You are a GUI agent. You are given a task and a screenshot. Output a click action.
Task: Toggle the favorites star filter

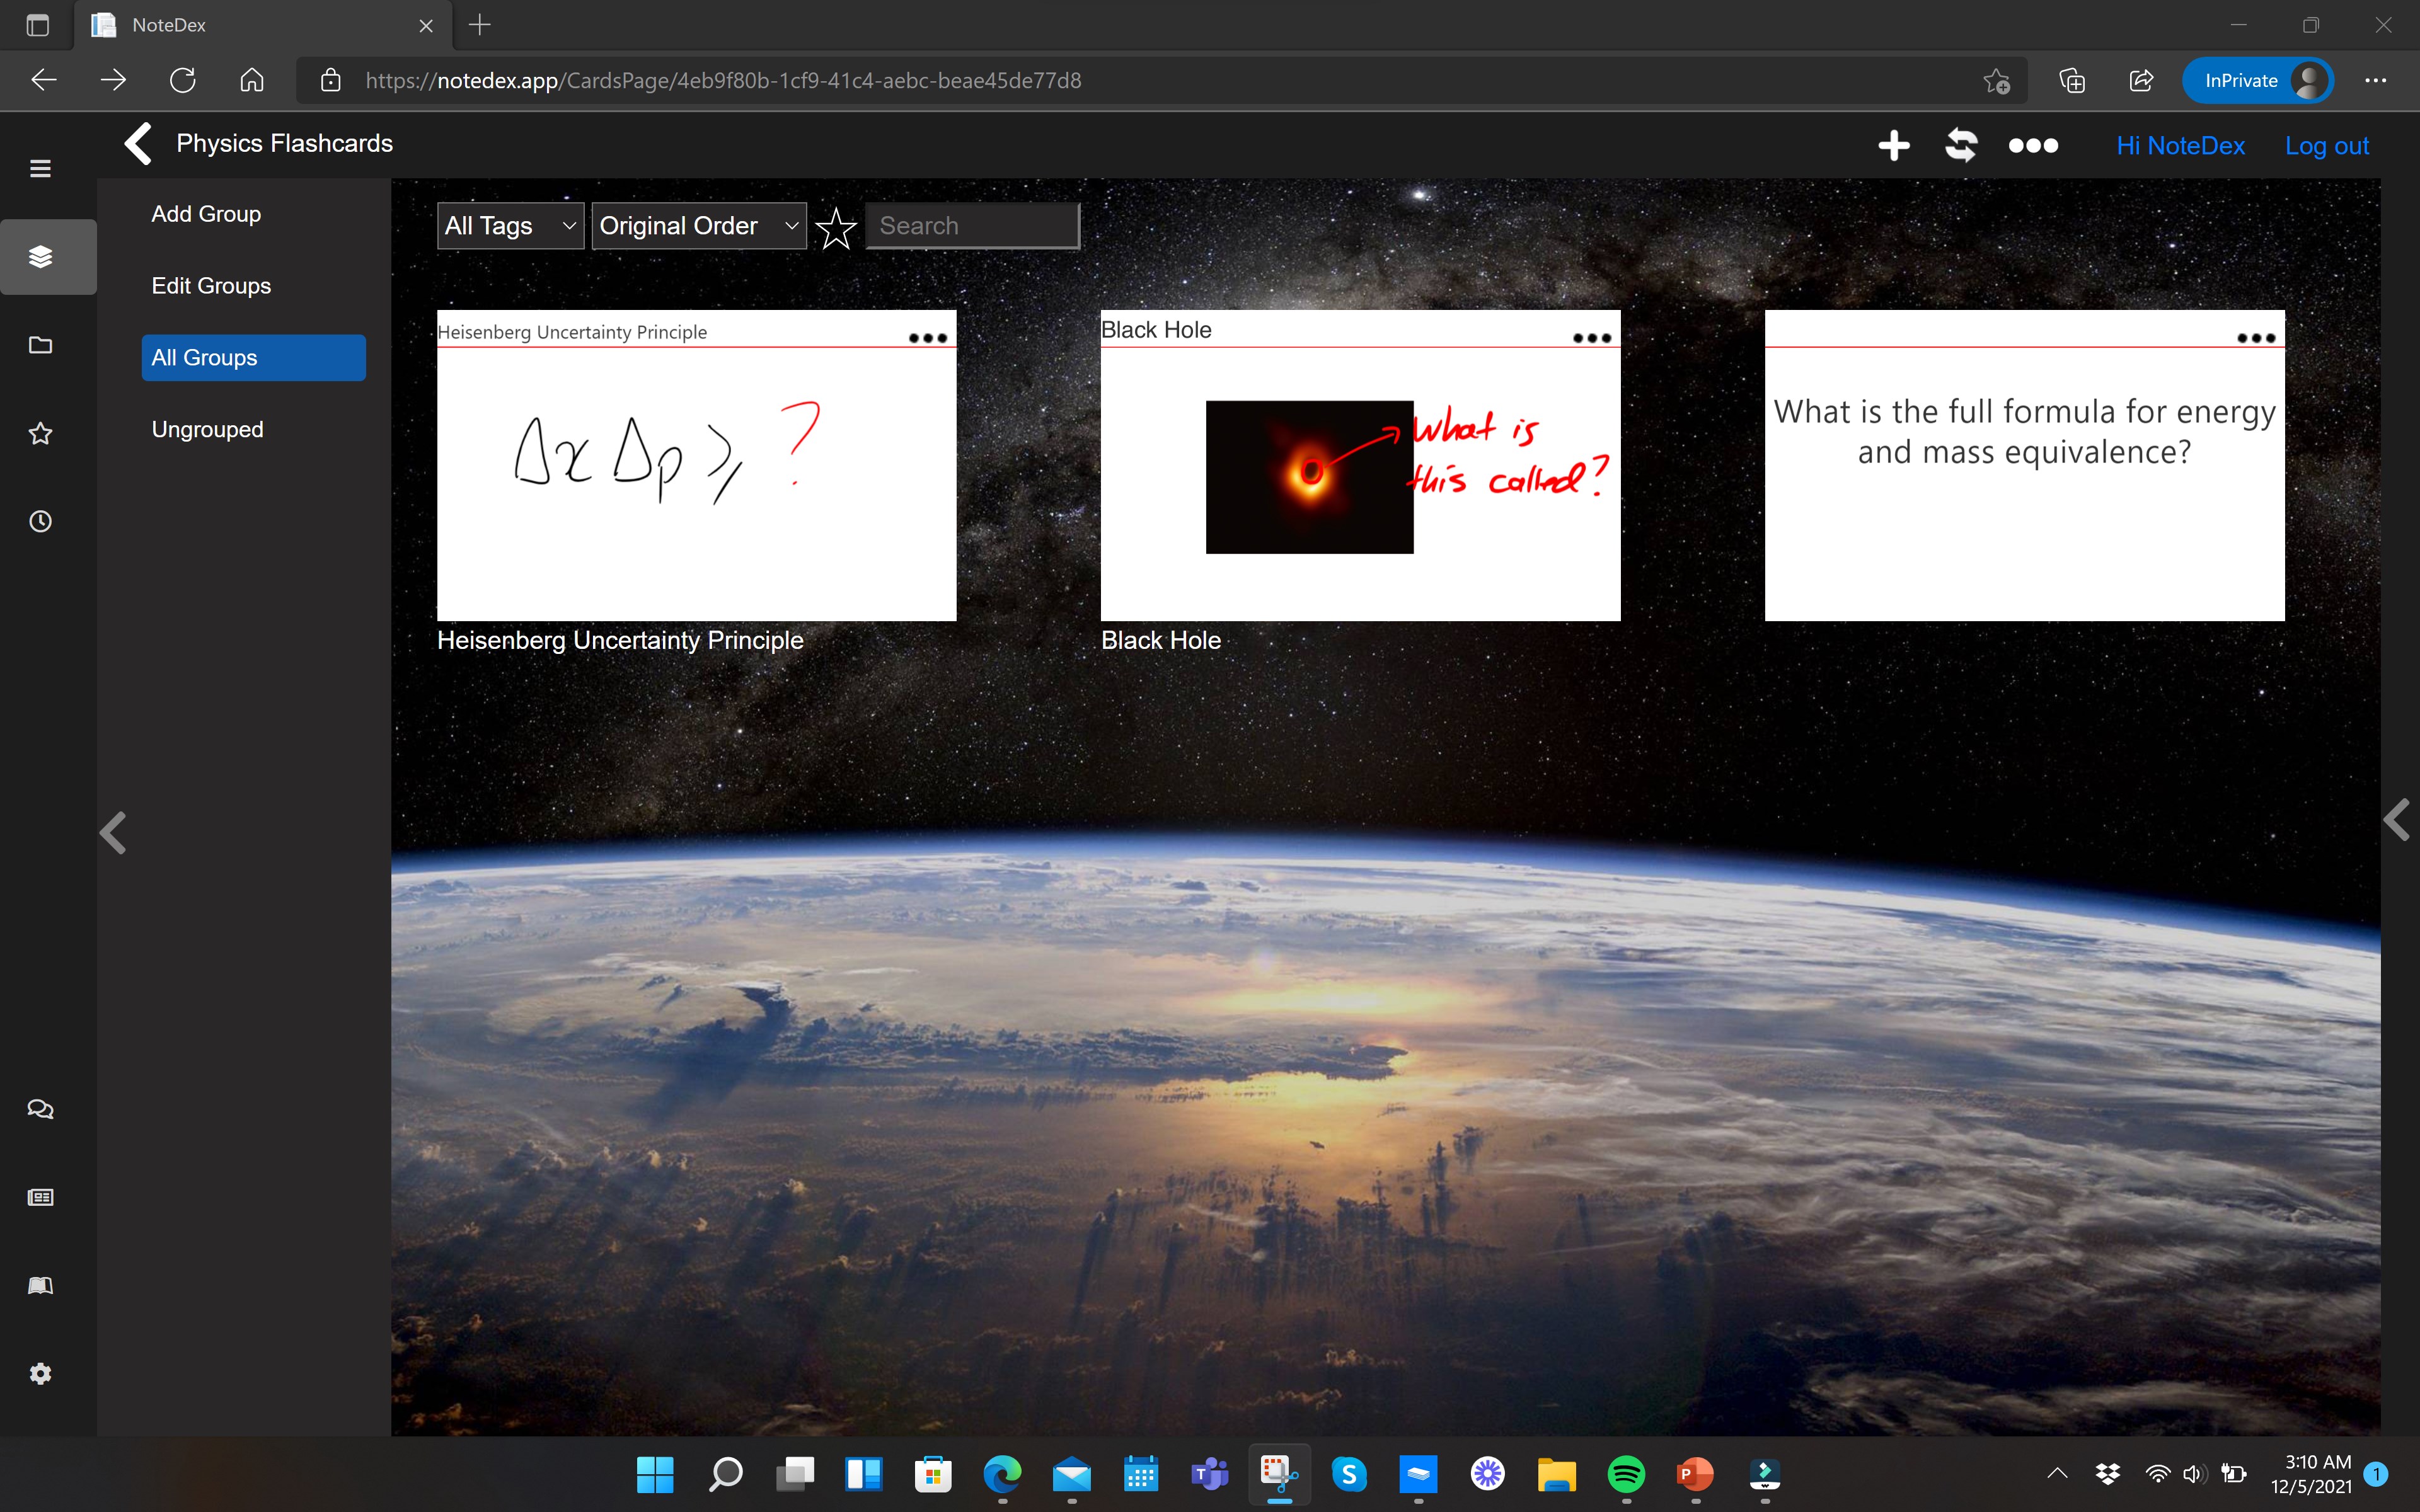click(836, 228)
